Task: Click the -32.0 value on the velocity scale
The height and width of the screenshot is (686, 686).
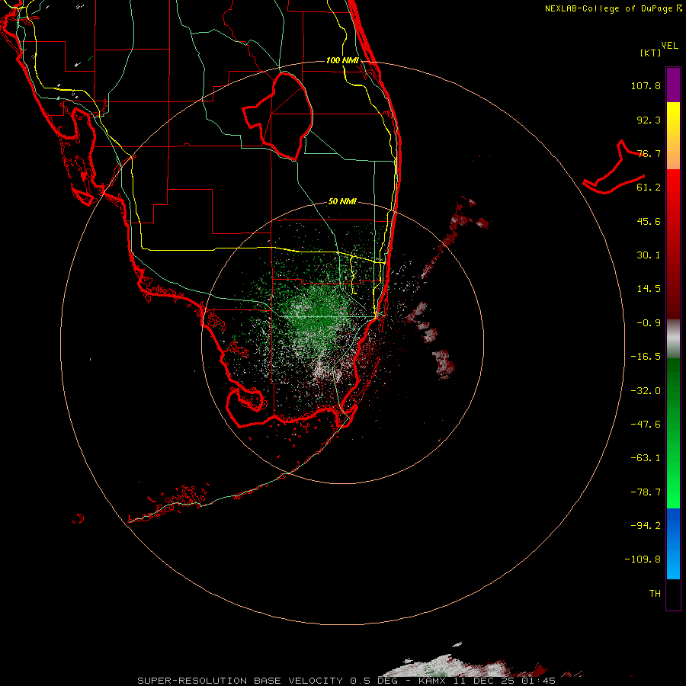Action: tap(646, 391)
